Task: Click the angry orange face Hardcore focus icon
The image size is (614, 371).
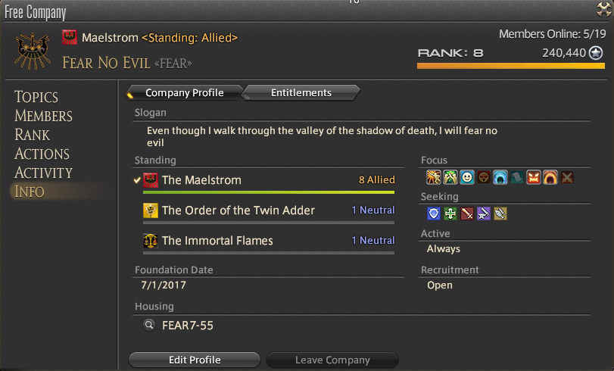Action: pos(533,177)
